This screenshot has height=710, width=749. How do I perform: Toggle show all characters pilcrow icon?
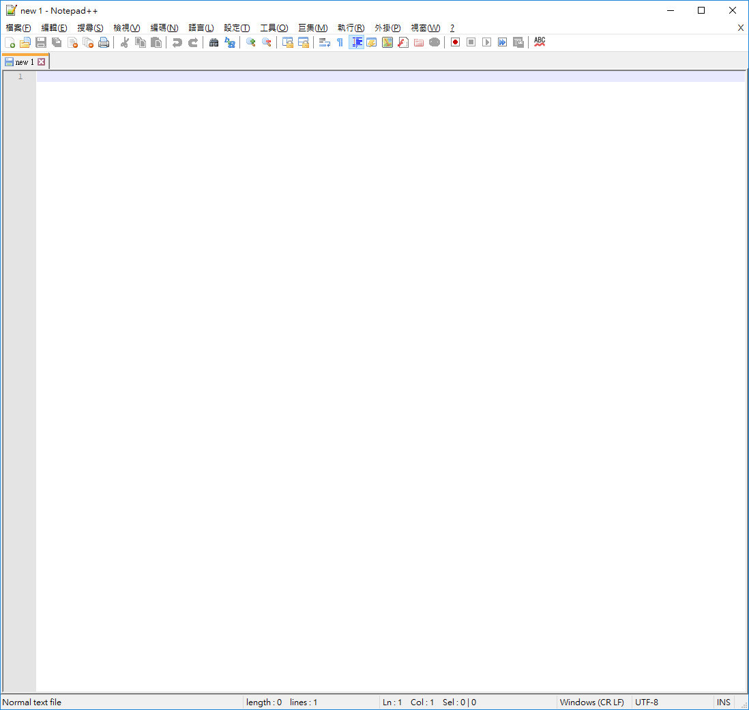click(x=340, y=42)
